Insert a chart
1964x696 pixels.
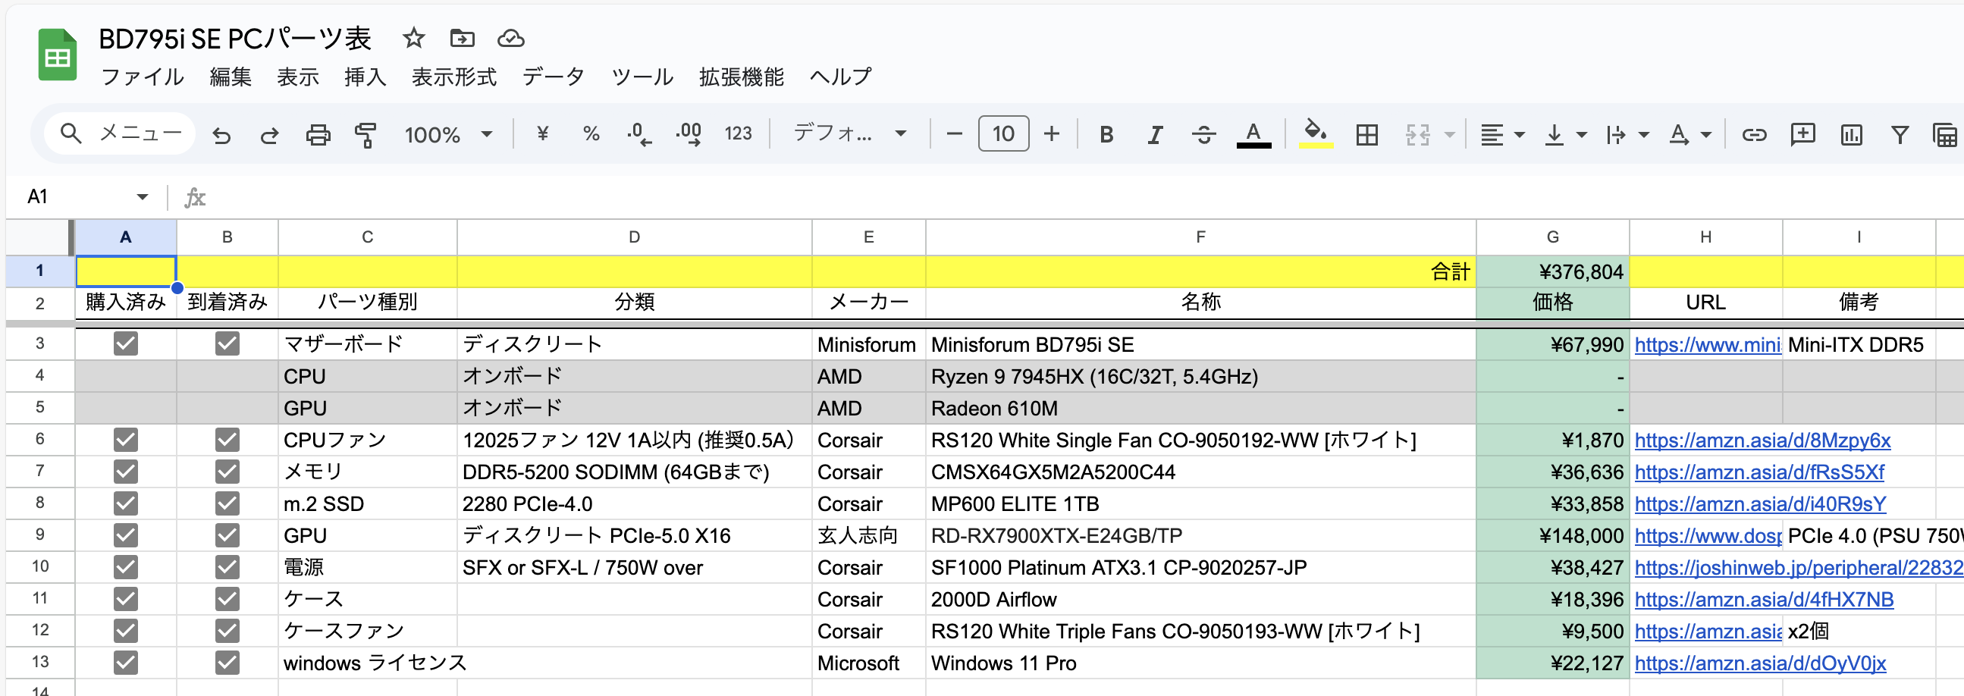click(1851, 135)
